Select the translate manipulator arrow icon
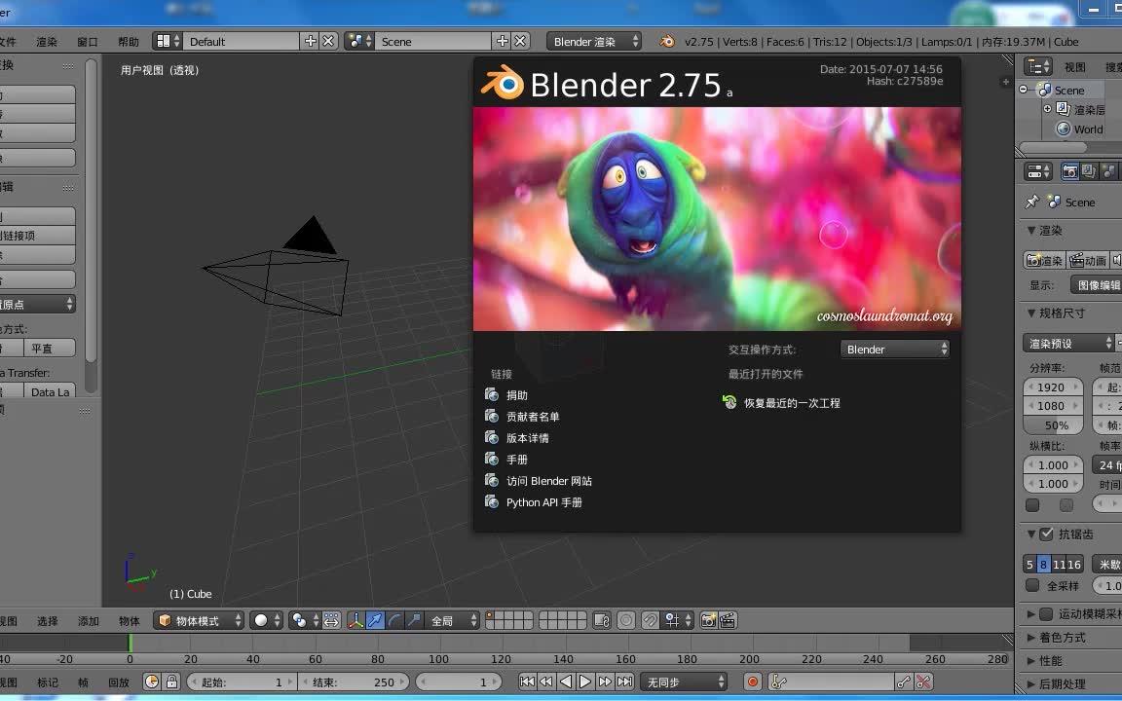The width and height of the screenshot is (1122, 701). (375, 620)
